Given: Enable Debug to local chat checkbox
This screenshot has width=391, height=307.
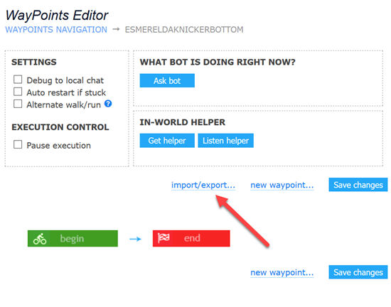Looking at the screenshot, I should point(18,80).
